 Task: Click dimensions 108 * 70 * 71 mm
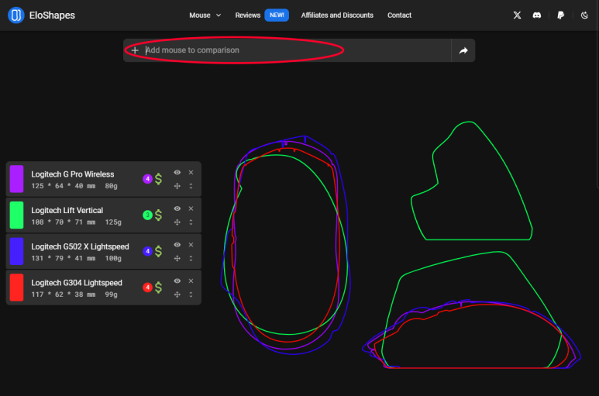pos(64,222)
